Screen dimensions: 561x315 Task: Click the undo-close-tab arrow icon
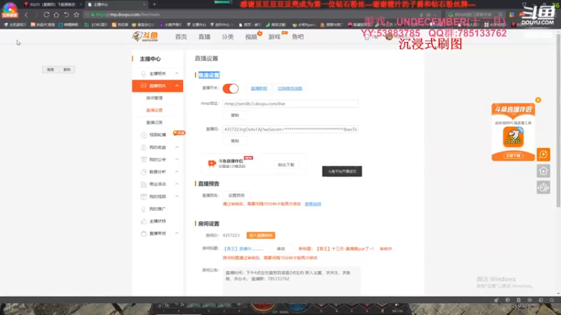[x=66, y=15]
